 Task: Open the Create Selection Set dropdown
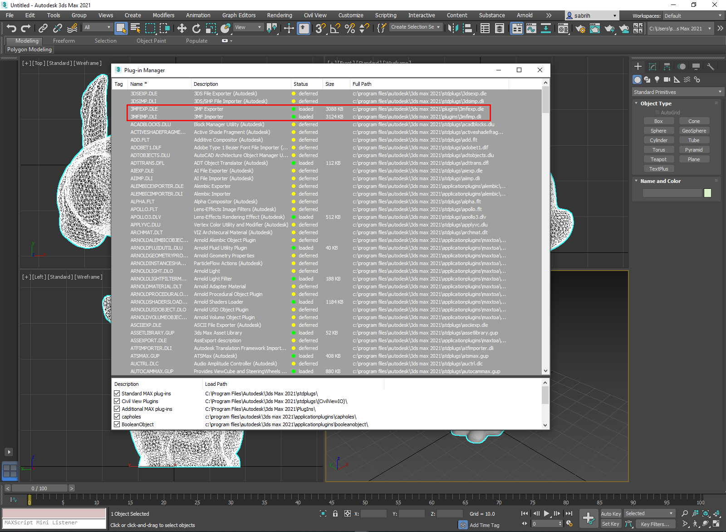416,27
